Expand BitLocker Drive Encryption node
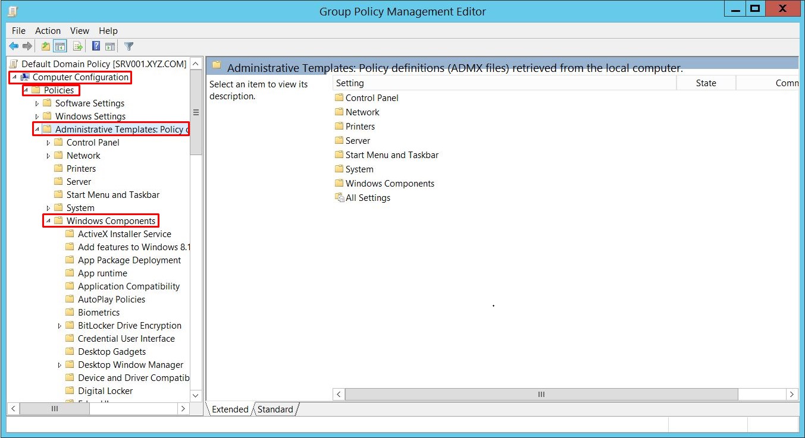 tap(59, 326)
